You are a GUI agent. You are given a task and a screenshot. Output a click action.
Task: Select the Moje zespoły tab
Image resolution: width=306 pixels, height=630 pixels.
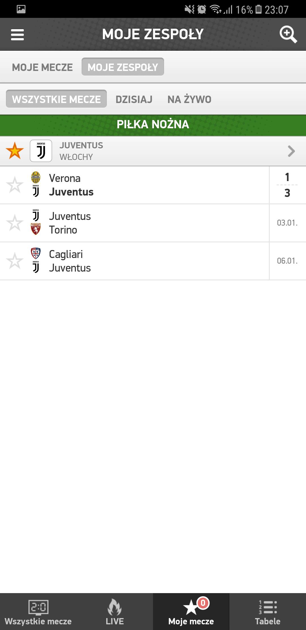(123, 67)
